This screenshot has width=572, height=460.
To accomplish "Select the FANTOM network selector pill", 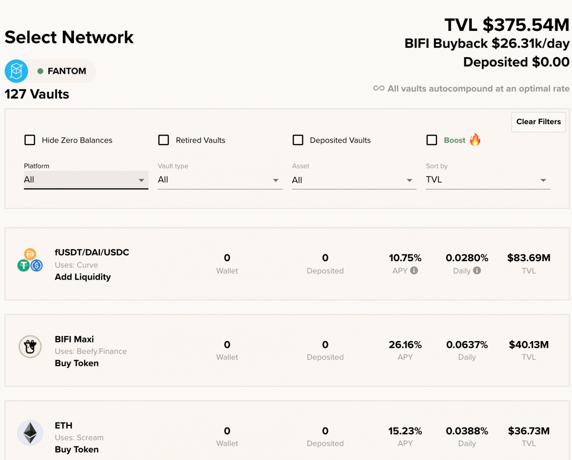I will coord(50,71).
